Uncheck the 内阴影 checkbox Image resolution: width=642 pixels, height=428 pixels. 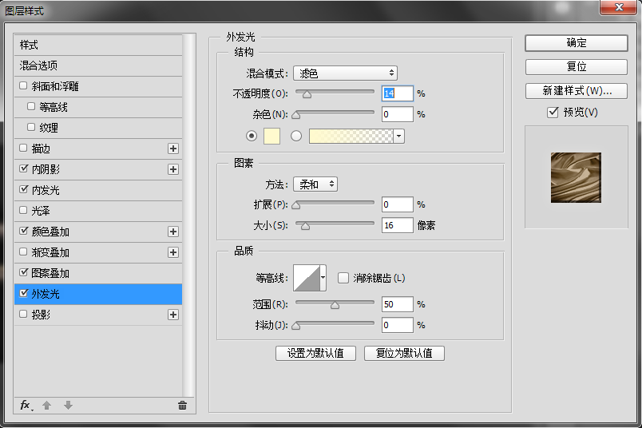[23, 168]
